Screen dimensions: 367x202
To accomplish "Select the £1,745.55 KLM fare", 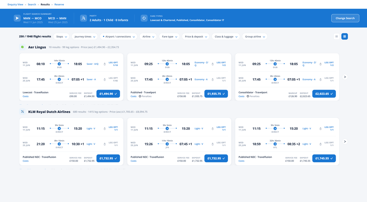I will coord(324,158).
